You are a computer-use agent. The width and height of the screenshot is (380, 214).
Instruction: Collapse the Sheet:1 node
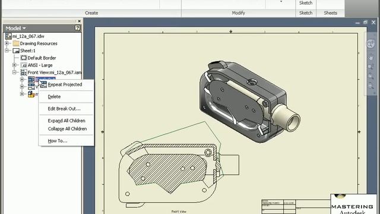7,51
